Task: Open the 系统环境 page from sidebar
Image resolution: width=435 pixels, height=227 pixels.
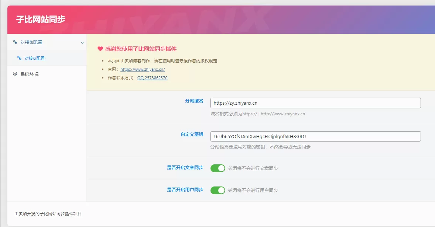Action: click(28, 74)
